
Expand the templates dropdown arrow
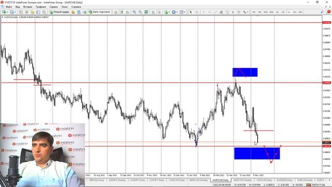(x=185, y=12)
